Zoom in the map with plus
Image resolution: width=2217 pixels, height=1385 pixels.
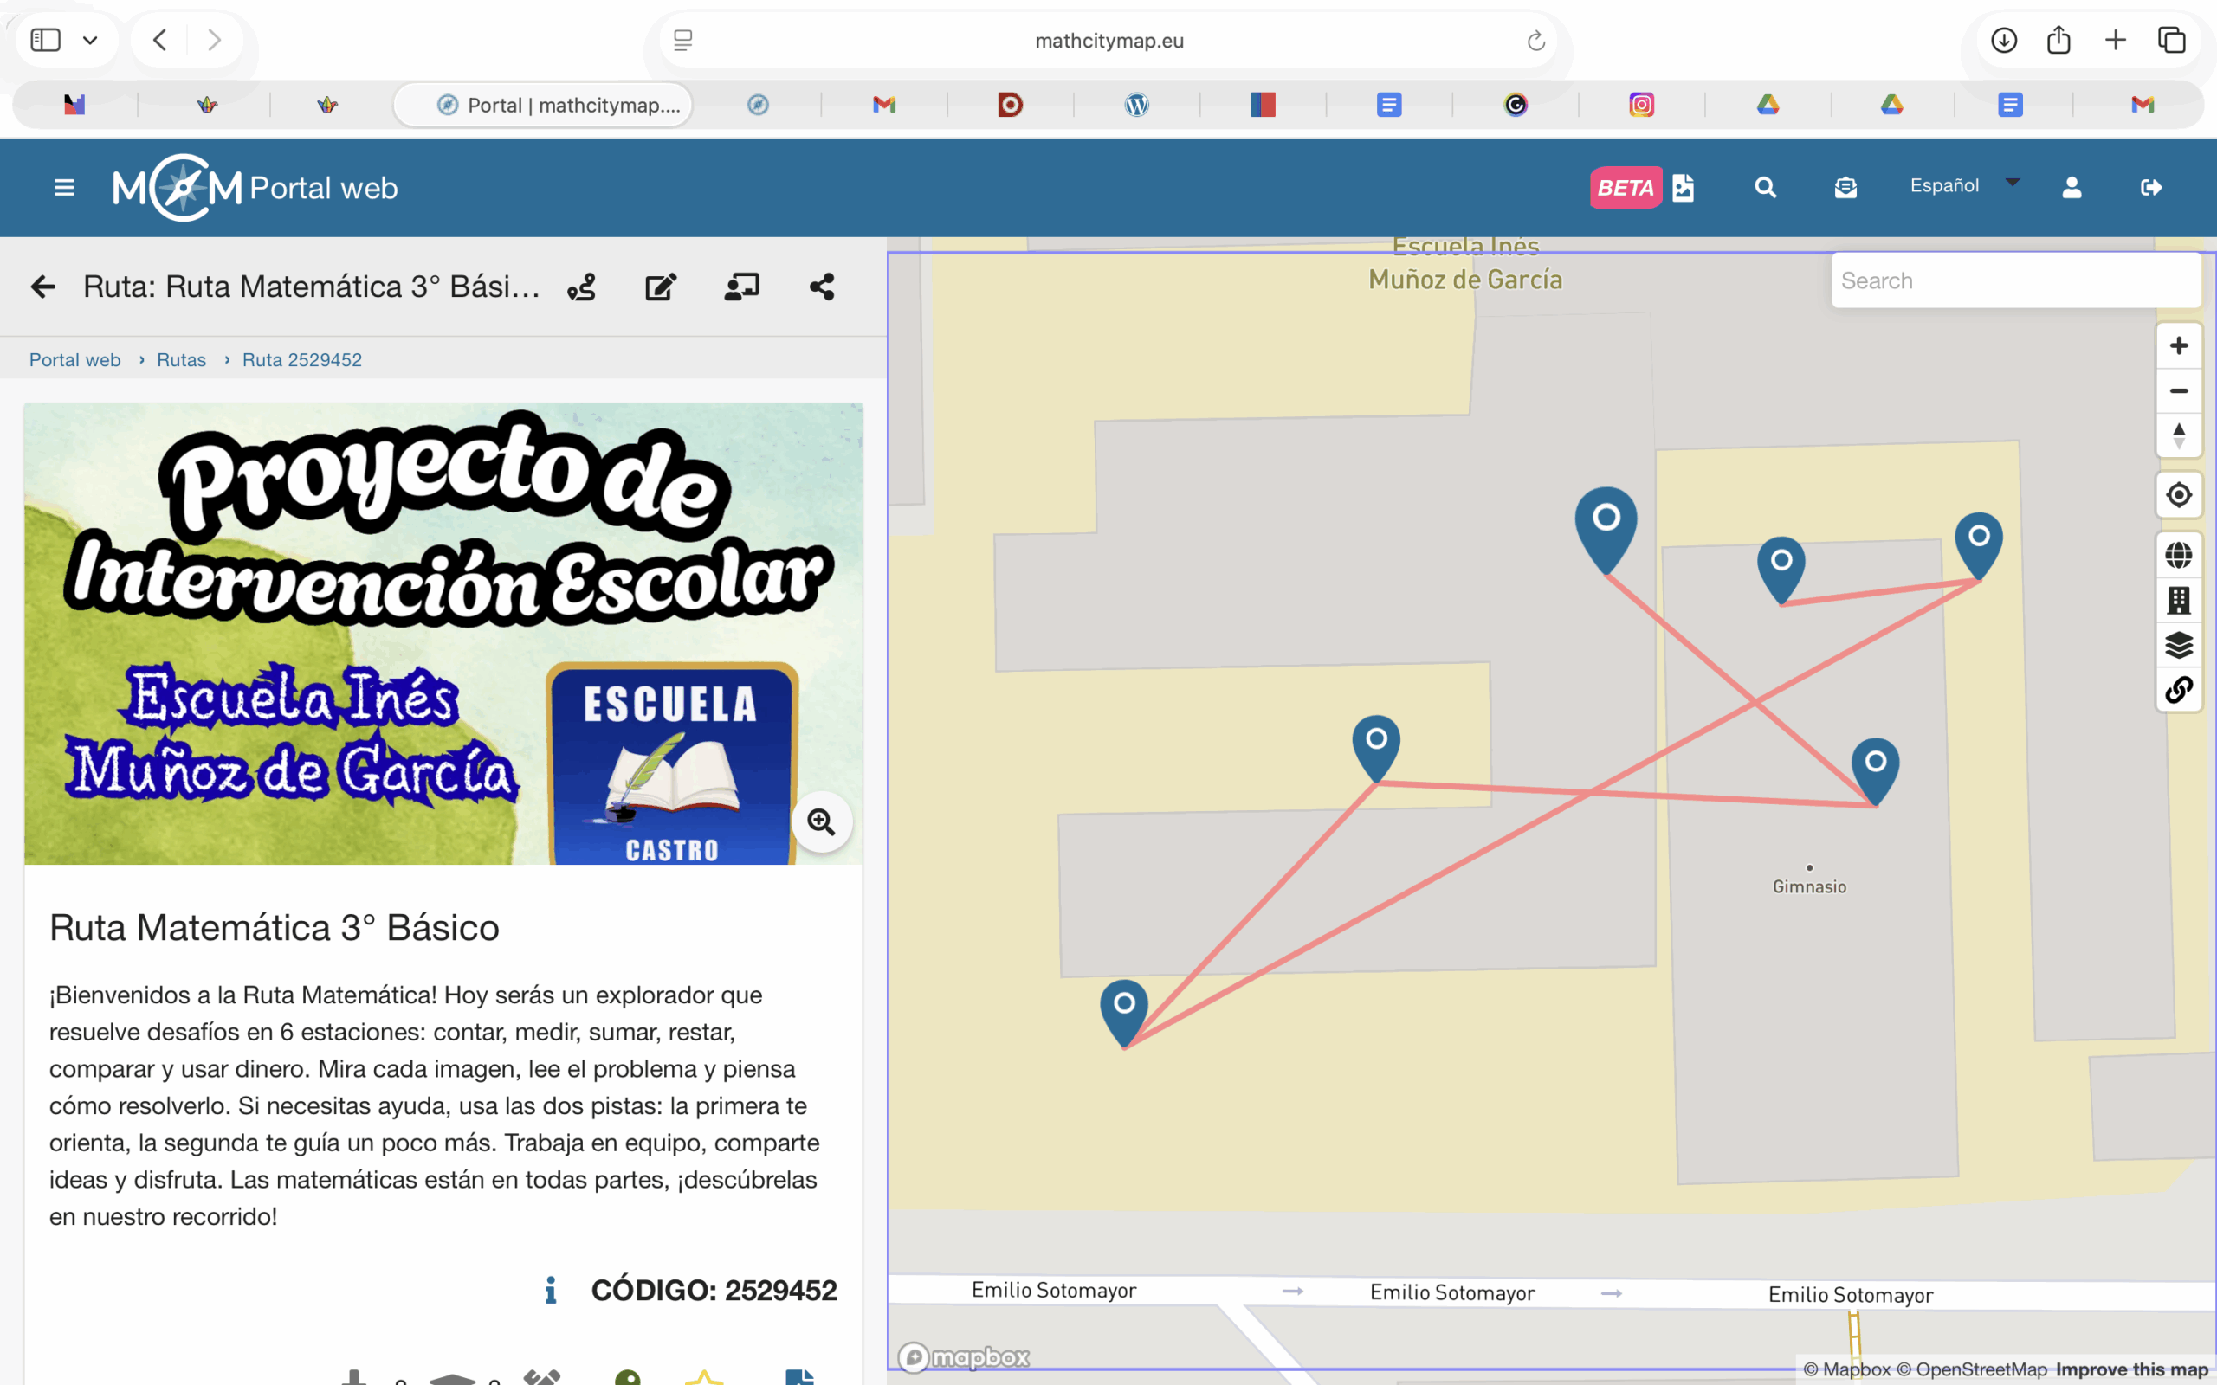[2179, 345]
